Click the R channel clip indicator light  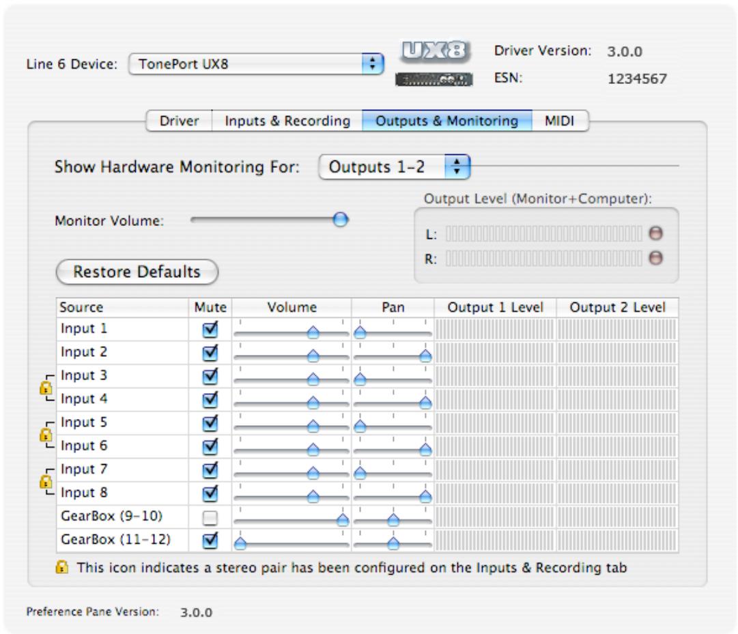pyautogui.click(x=655, y=258)
